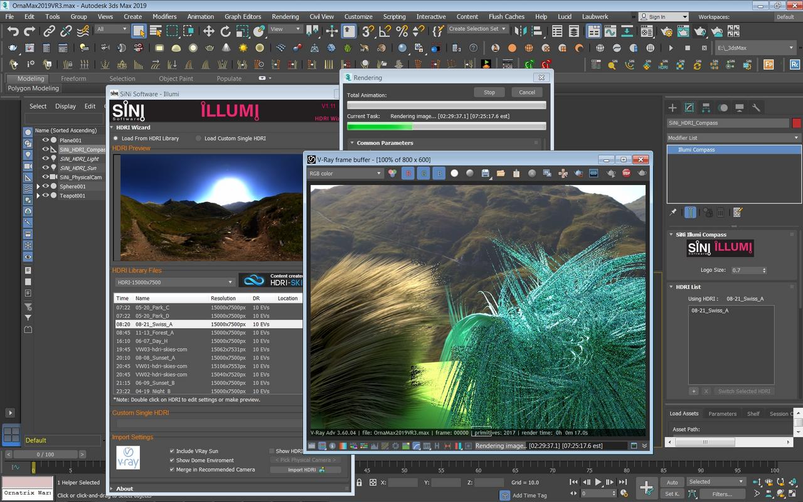Viewport: 803px width, 502px height.
Task: Open Create Selection Set dropdown
Action: pyautogui.click(x=477, y=29)
